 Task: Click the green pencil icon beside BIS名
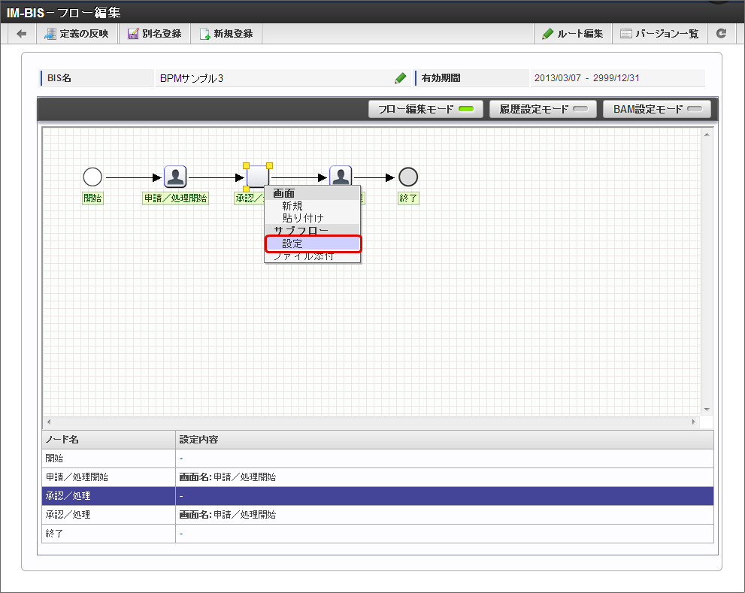tap(400, 78)
